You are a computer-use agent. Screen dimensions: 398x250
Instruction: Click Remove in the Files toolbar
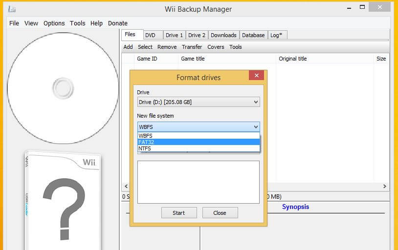tap(167, 47)
